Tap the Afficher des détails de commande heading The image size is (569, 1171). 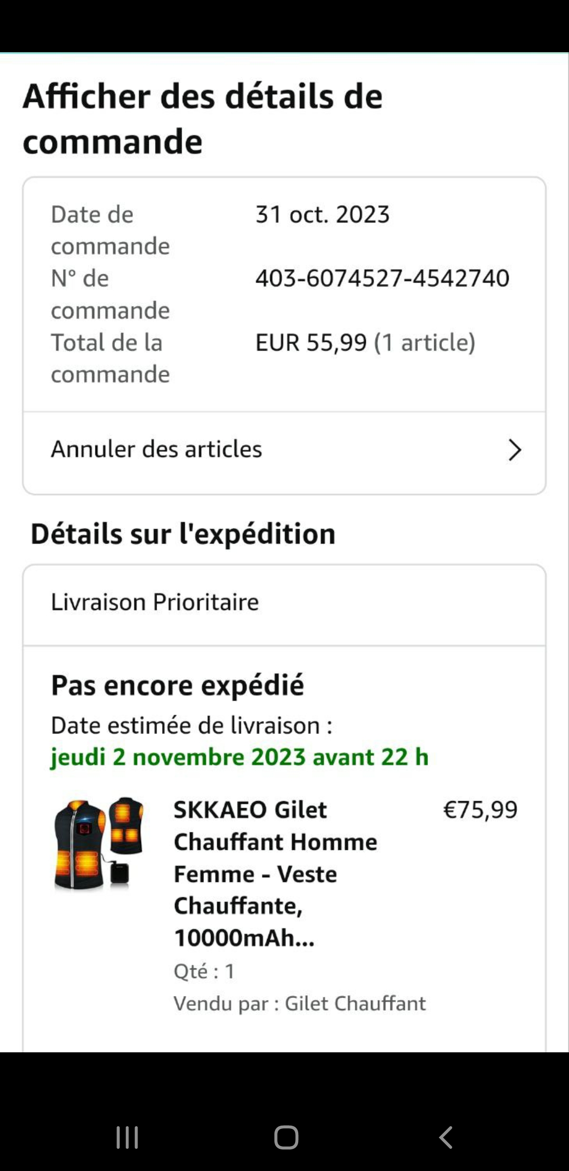tap(202, 119)
